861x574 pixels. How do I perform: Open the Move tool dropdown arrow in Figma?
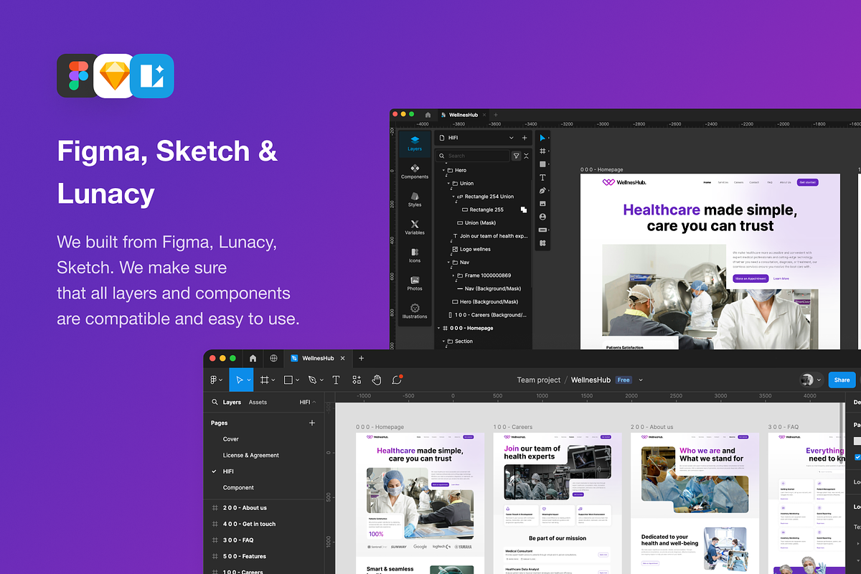[249, 380]
